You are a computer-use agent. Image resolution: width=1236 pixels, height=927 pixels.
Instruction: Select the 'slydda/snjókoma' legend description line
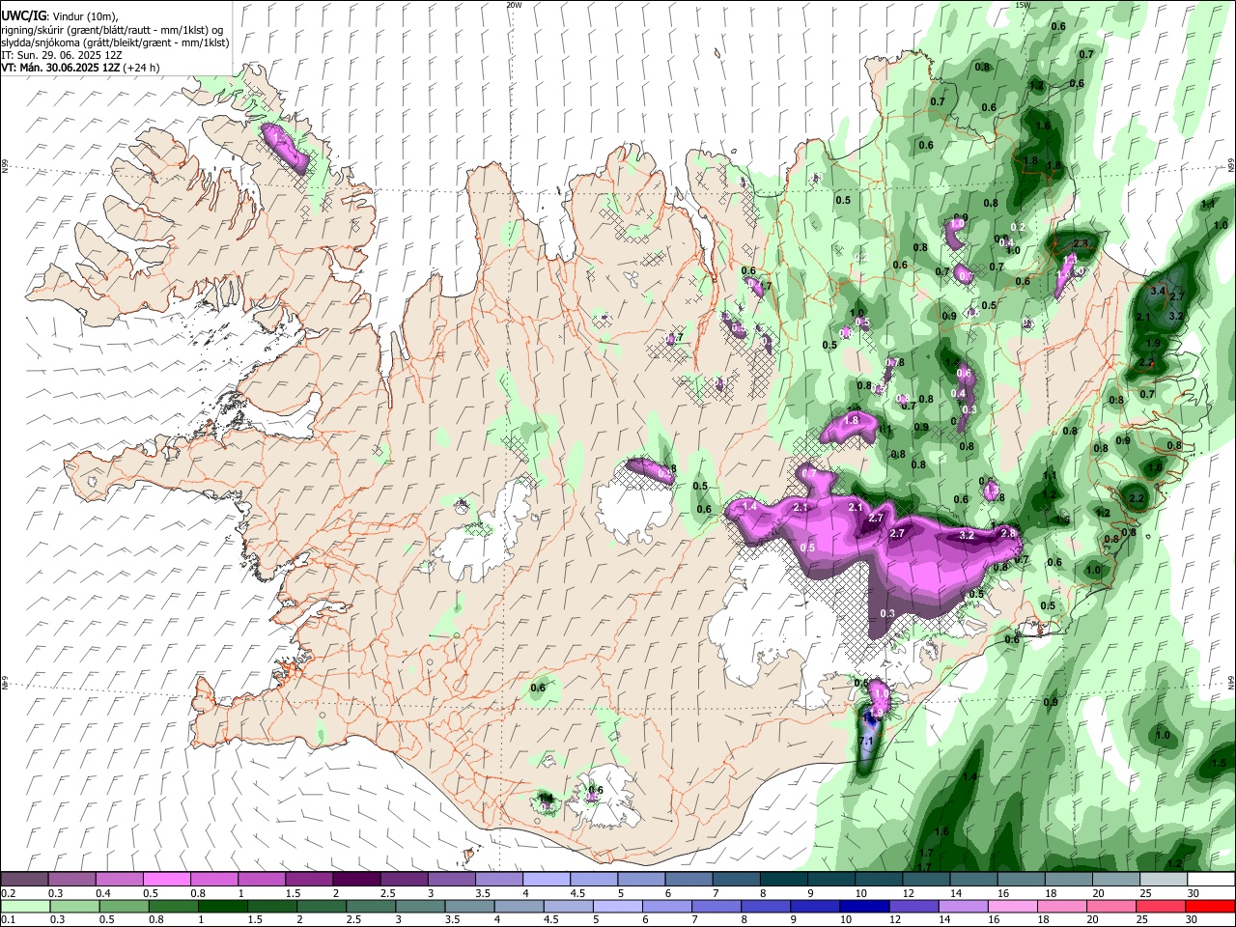116,42
